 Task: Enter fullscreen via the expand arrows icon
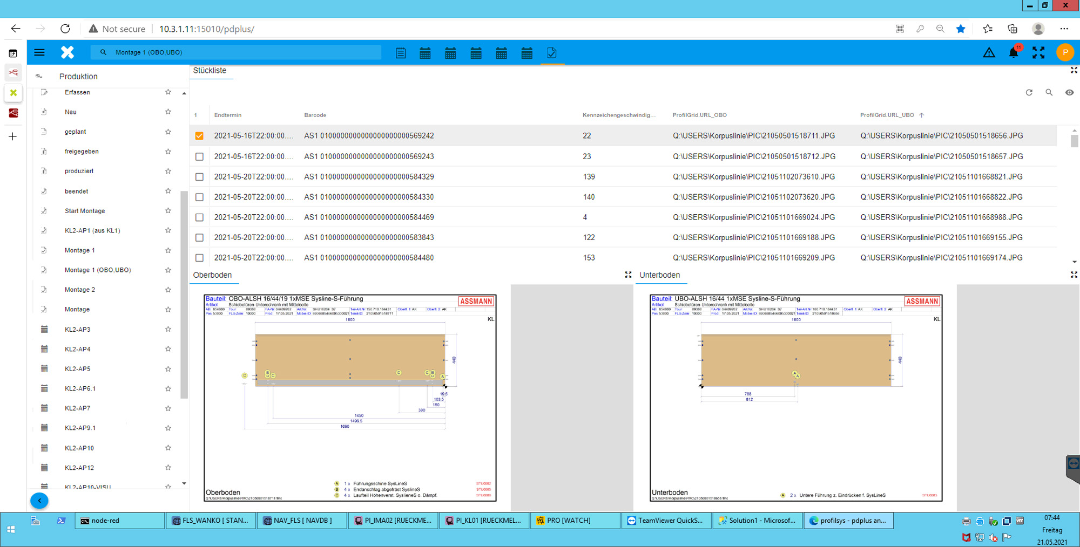coord(1038,52)
